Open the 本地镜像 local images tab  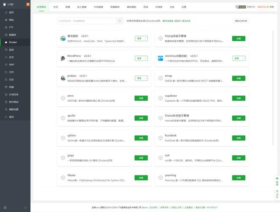pos(98,7)
